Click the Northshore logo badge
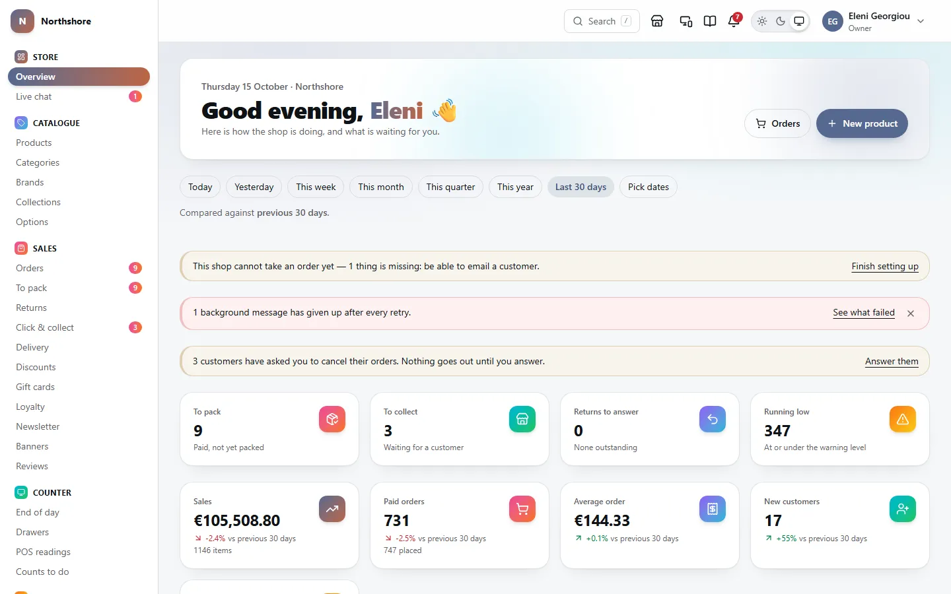Screen dimensions: 951x594 click(22, 21)
